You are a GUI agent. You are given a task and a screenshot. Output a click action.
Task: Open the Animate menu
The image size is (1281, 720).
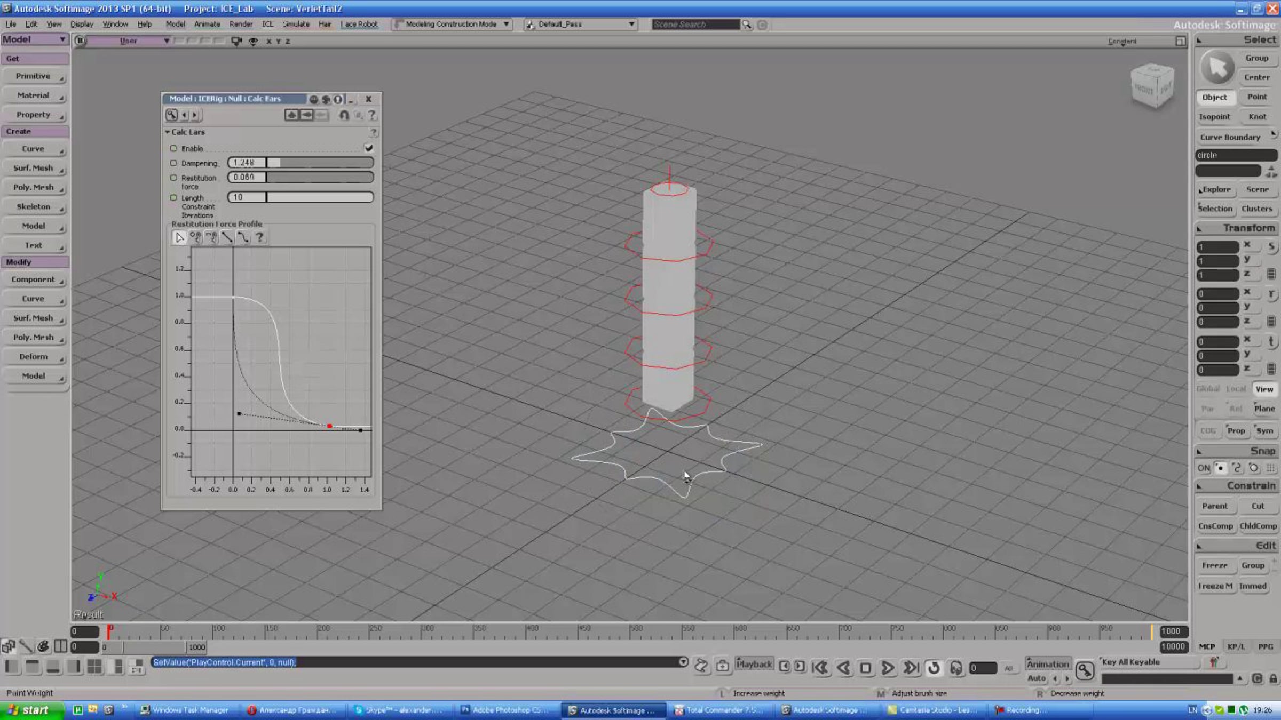coord(207,25)
